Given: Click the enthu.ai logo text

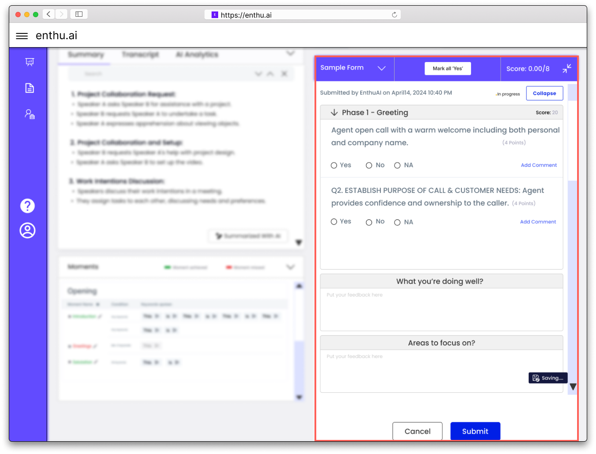Looking at the screenshot, I should (x=56, y=36).
